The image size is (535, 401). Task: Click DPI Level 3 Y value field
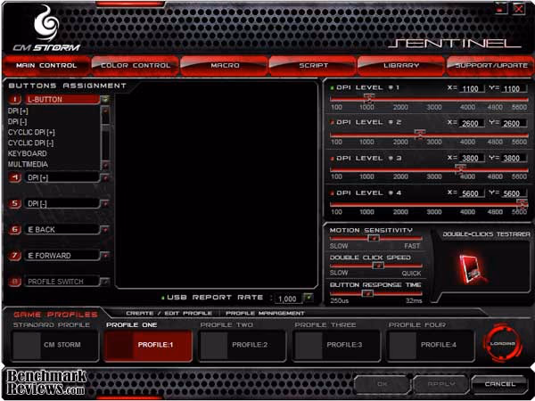(x=513, y=159)
